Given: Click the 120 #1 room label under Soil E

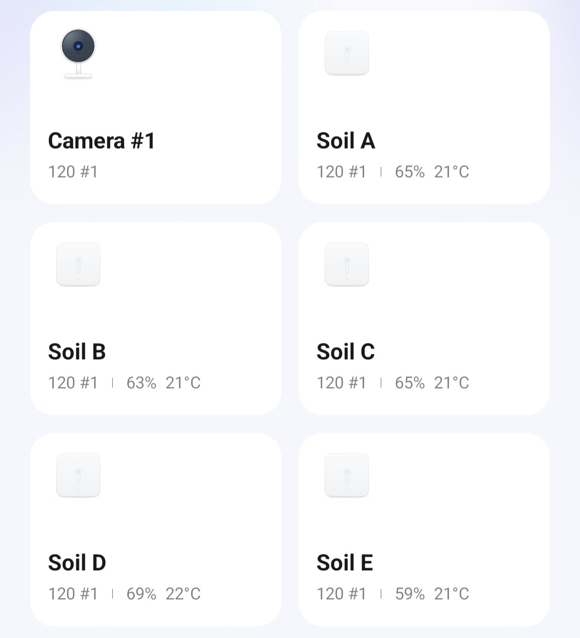Looking at the screenshot, I should (342, 594).
